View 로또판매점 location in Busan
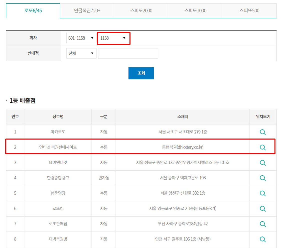The height and width of the screenshot is (248, 290). (263, 224)
